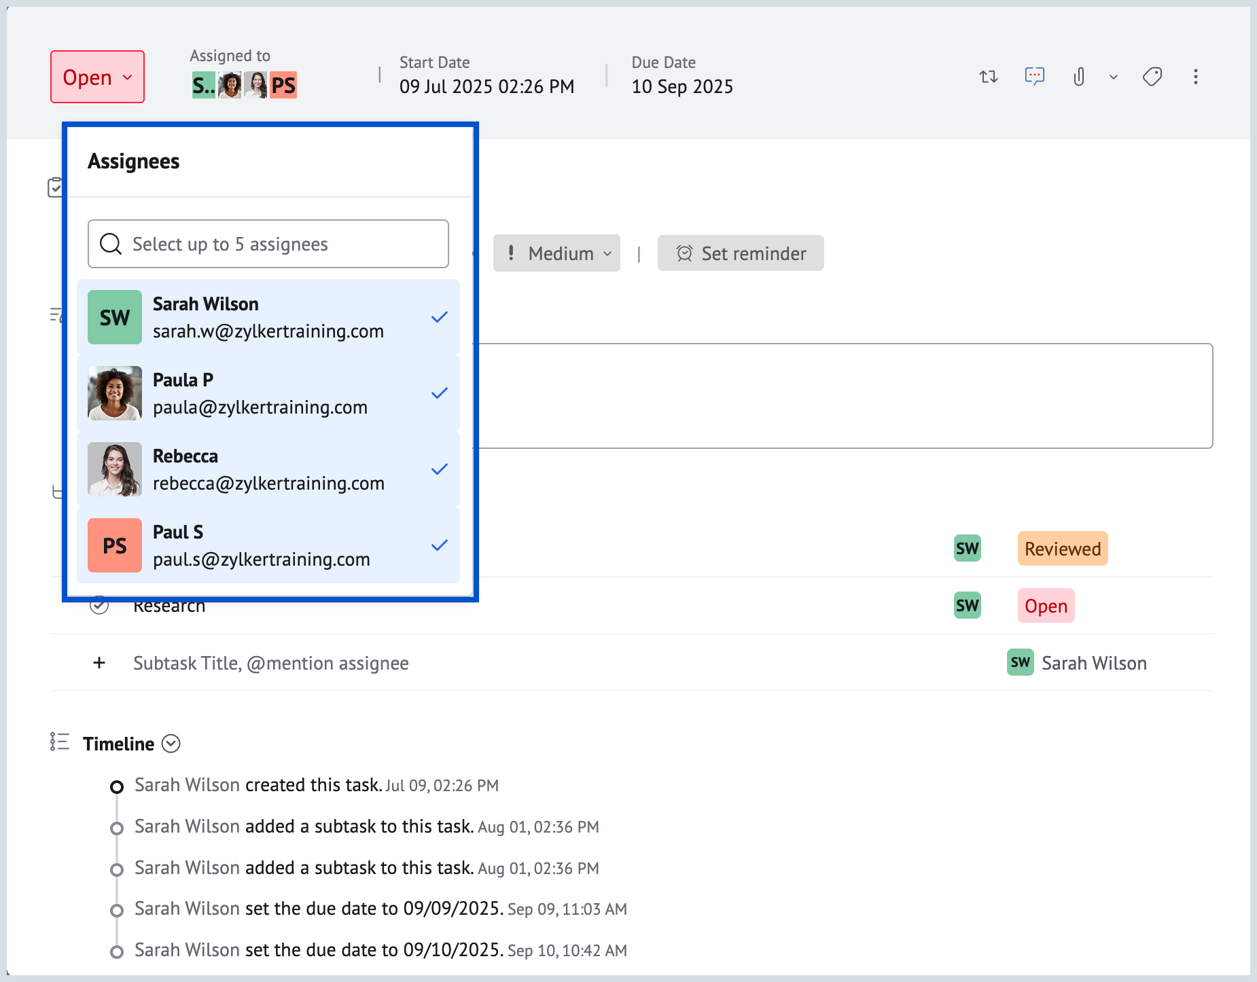
Task: Click the Set reminder alarm clock icon
Action: pos(686,253)
